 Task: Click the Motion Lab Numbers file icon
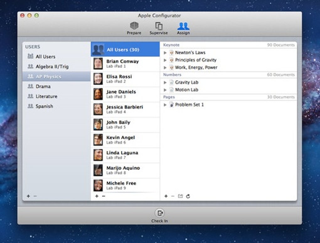pos(172,90)
